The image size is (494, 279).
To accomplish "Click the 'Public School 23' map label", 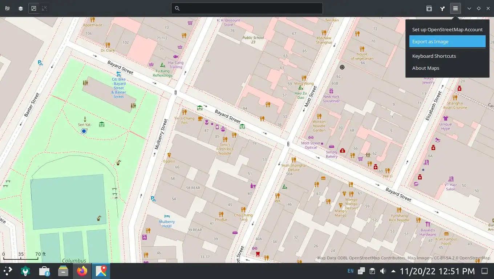I will (x=253, y=40).
